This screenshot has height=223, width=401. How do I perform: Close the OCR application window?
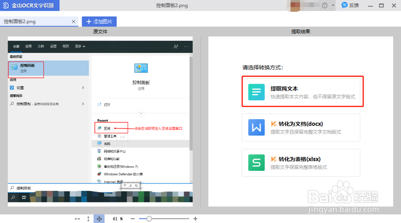(394, 5)
